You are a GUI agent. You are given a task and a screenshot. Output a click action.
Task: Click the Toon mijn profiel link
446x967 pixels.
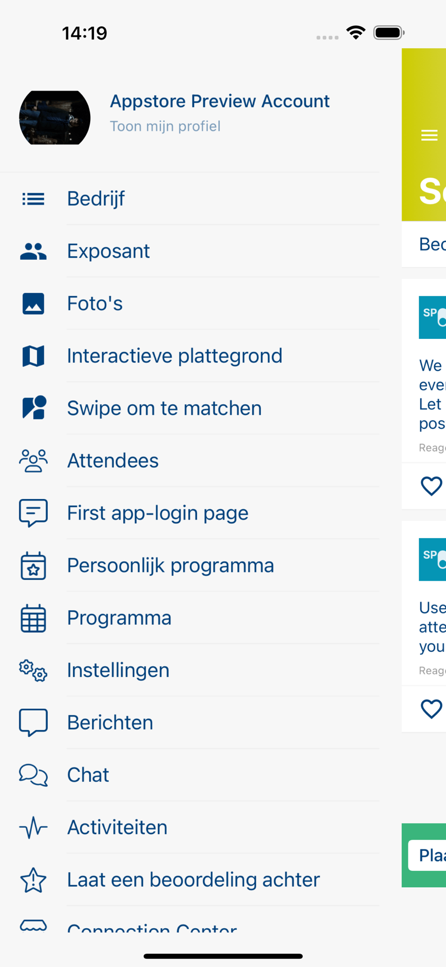click(x=165, y=126)
